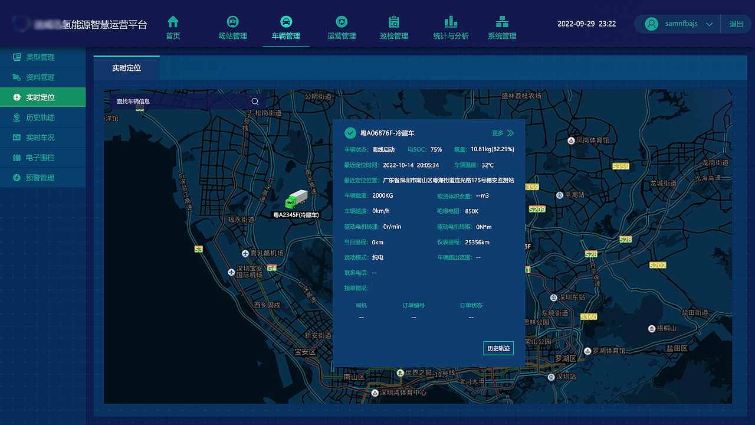Click the 深圳宝安国际机场 airport marker
This screenshot has width=755, height=425.
(232, 272)
